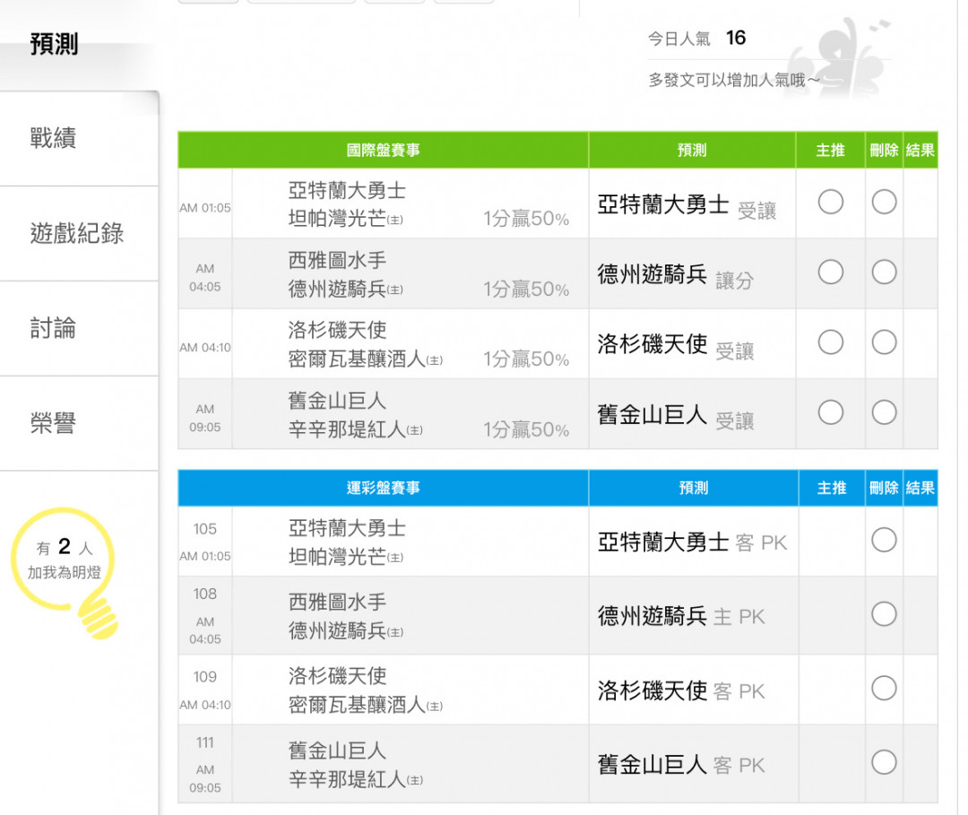Click 舊金山巨人 客 PK prediction text

coord(681,765)
